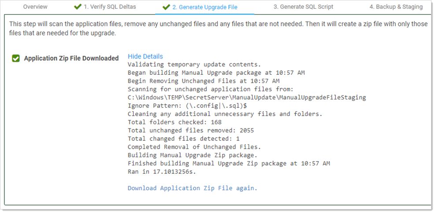Click green checkmark beside Generate Upgrade File
This screenshot has height=213, width=435.
[166, 7]
